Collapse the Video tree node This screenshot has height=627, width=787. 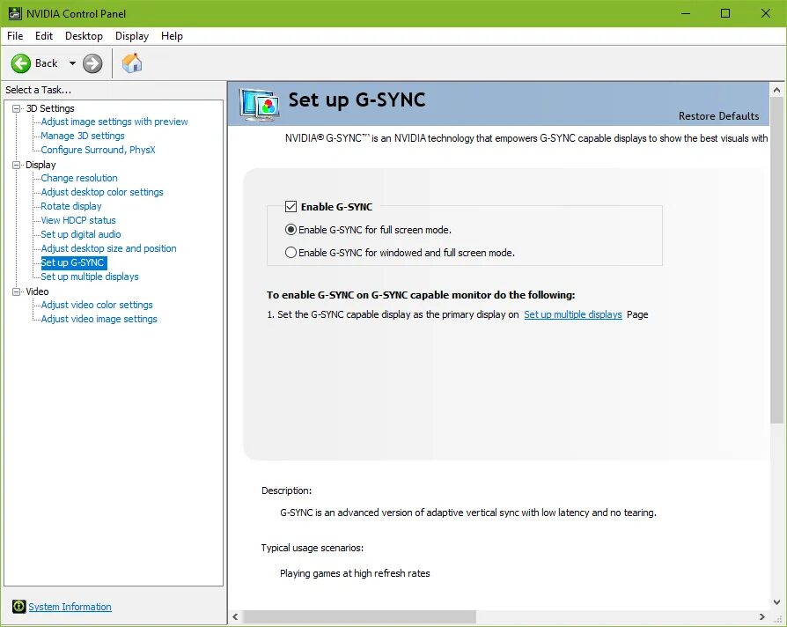[x=17, y=291]
